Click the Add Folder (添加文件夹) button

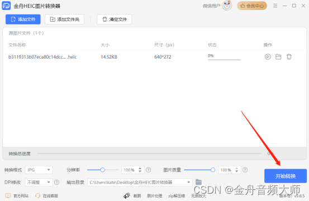[x=64, y=20]
